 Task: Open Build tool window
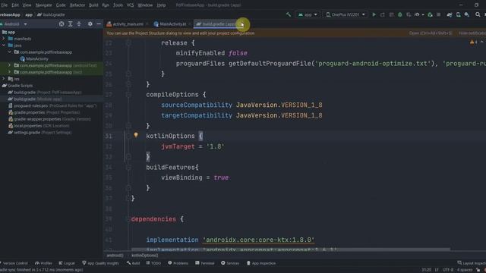pyautogui.click(x=134, y=263)
